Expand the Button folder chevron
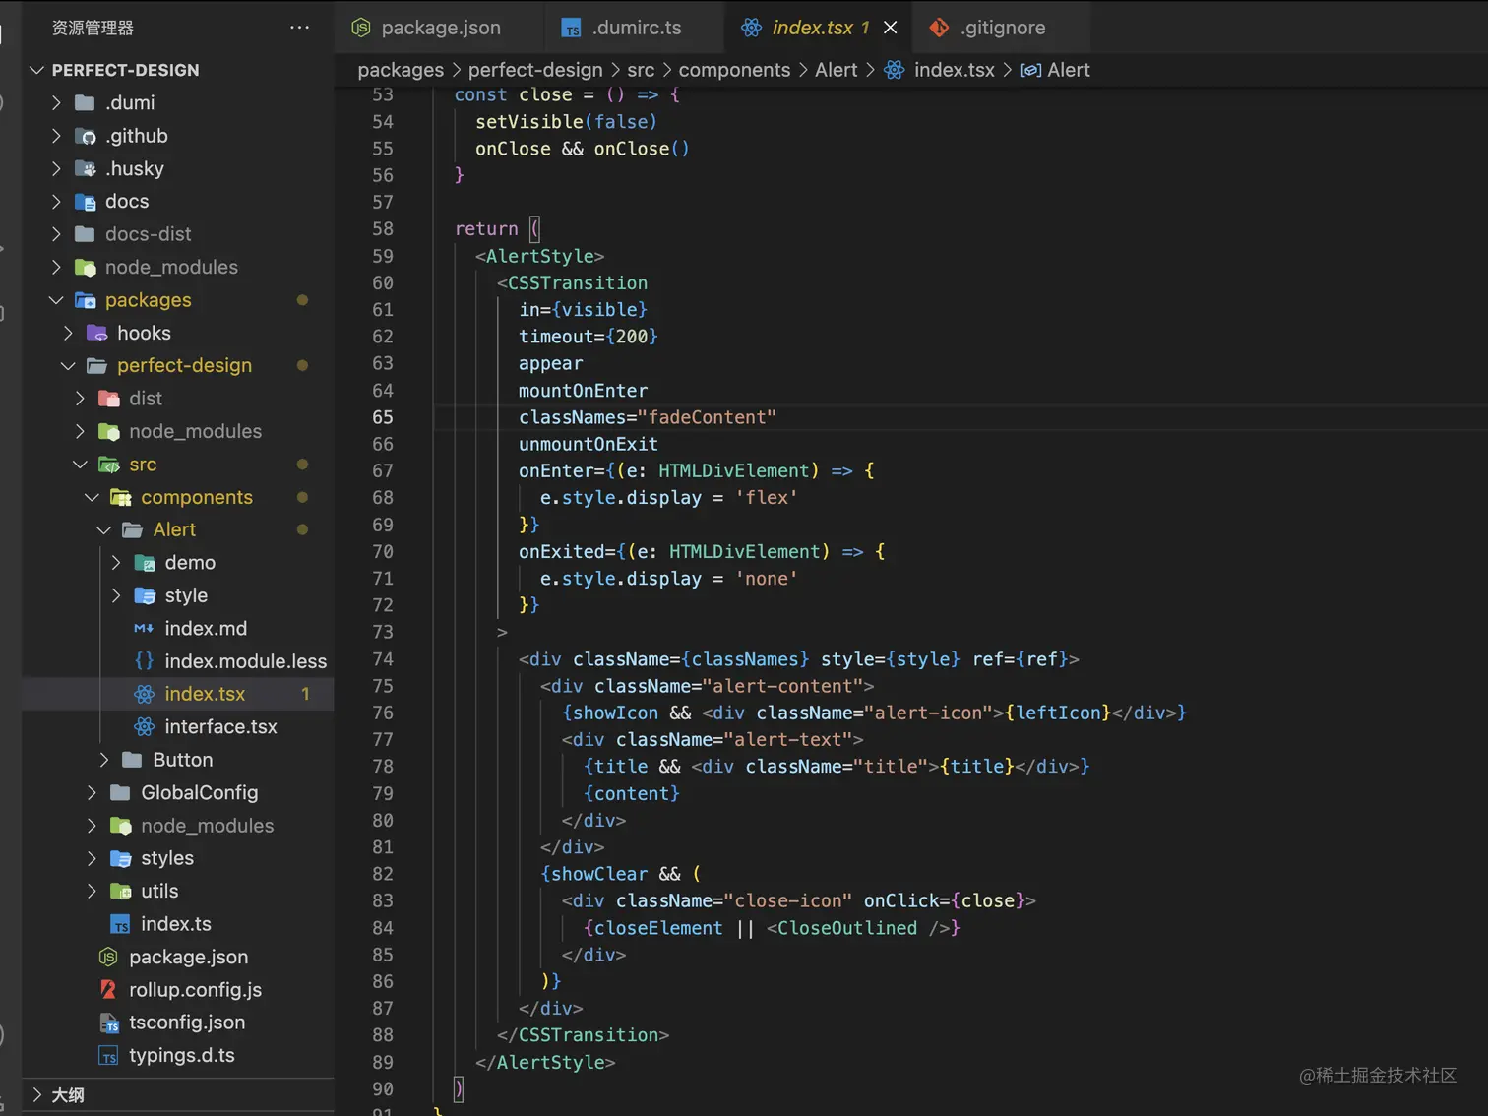 (x=104, y=760)
